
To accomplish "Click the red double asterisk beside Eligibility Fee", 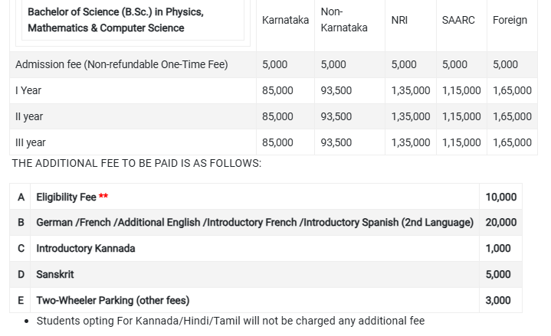I will pyautogui.click(x=103, y=197).
